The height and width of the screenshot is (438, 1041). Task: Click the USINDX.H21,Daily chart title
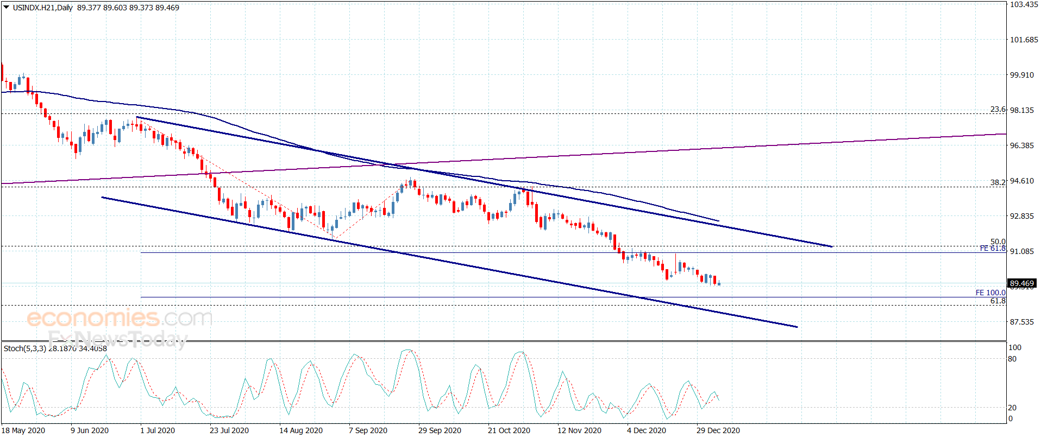[42, 8]
